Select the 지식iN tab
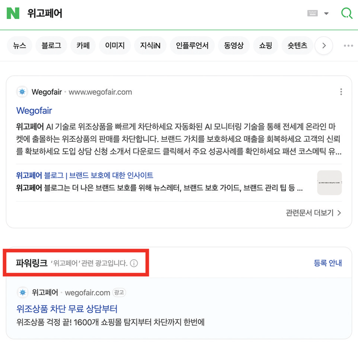The width and height of the screenshot is (358, 343). click(x=150, y=46)
